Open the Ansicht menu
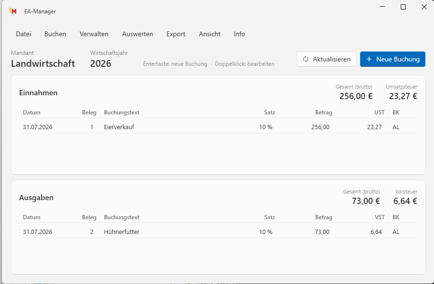The image size is (434, 284). [x=209, y=34]
